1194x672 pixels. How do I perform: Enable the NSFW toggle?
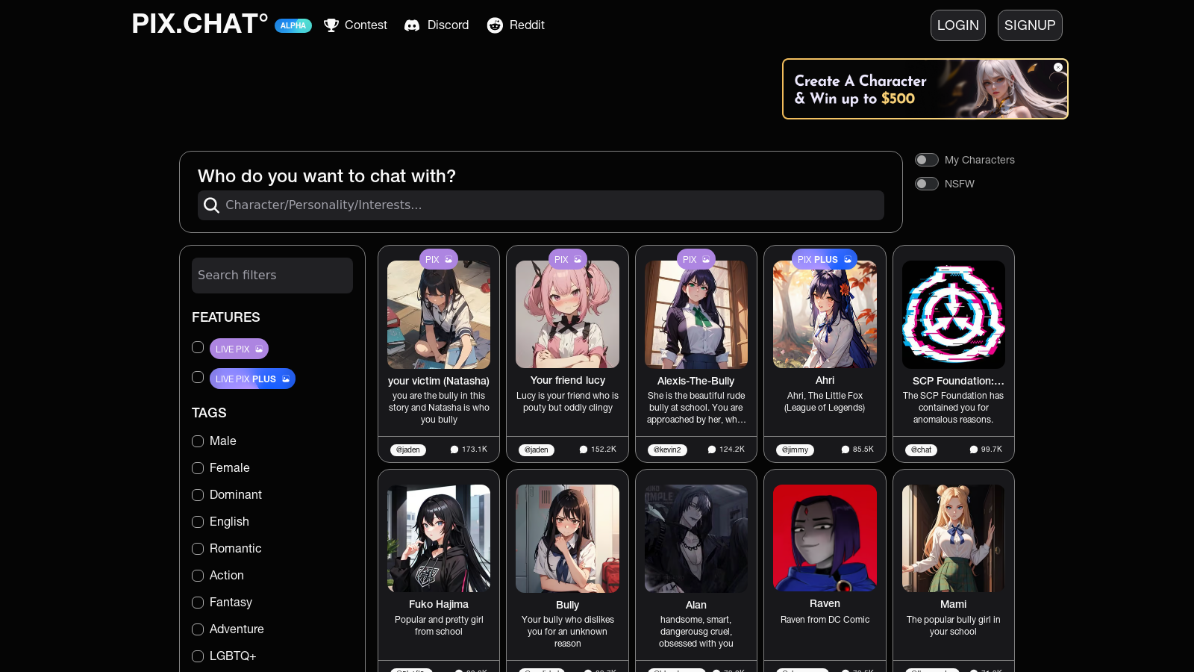click(927, 184)
